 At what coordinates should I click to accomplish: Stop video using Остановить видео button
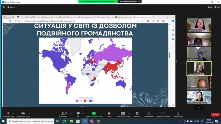(x=23, y=114)
